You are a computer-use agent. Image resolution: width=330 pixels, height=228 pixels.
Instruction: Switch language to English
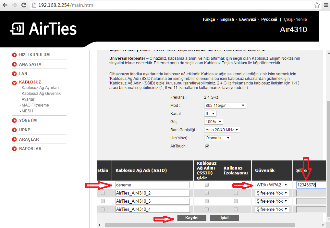[227, 19]
